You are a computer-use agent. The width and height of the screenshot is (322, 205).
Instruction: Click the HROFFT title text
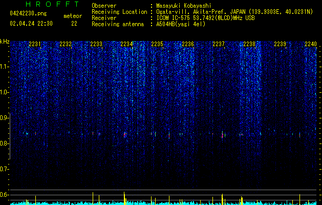53,4
